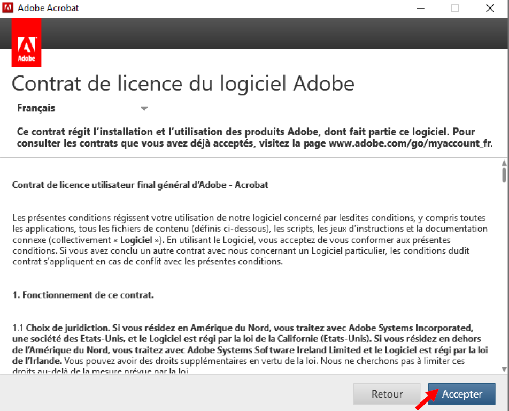Click the license text scrollbar thumb
The height and width of the screenshot is (411, 509).
click(504, 175)
